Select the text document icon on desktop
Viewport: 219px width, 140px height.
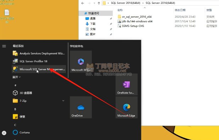pyautogui.click(x=7, y=12)
